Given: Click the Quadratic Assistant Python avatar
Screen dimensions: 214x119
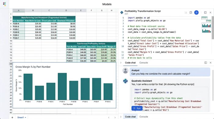Looking at the screenshot, I should [x=125, y=81].
